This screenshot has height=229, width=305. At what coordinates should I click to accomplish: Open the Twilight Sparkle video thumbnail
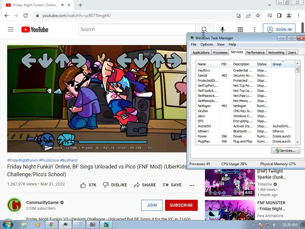click(x=230, y=182)
